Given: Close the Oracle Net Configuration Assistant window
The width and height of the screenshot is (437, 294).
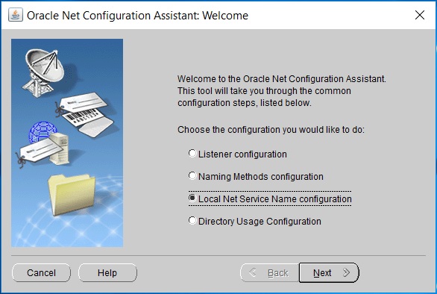Looking at the screenshot, I should tap(419, 15).
